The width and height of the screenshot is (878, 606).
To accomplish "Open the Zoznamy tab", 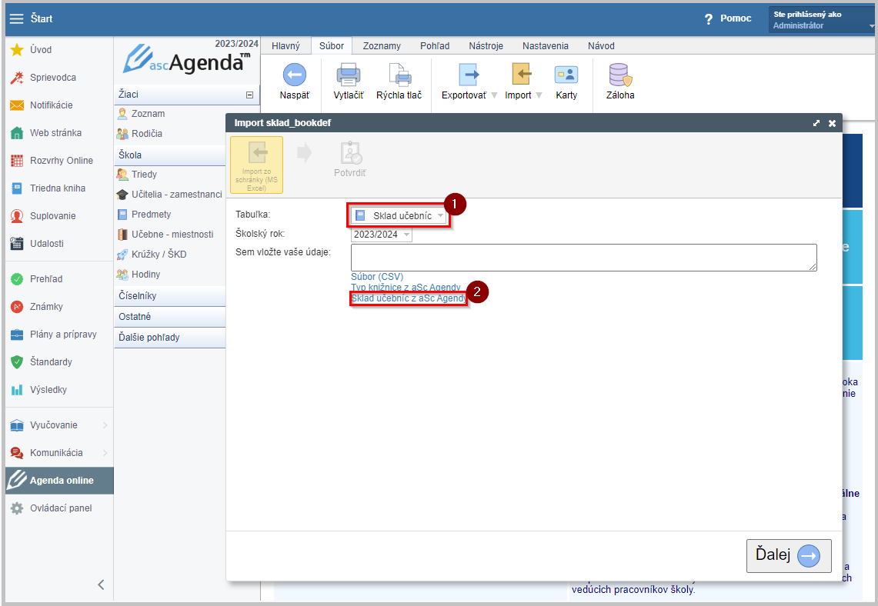I will point(382,46).
